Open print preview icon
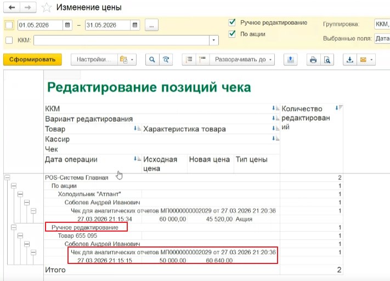The height and width of the screenshot is (281, 390). 327,59
